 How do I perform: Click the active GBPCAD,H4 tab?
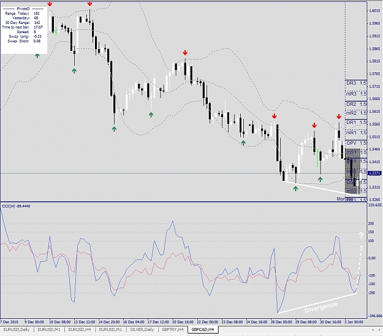(203, 330)
